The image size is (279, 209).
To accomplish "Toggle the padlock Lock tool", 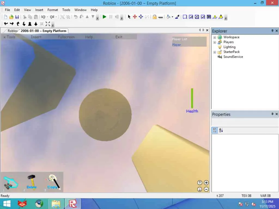I will coord(154,17).
